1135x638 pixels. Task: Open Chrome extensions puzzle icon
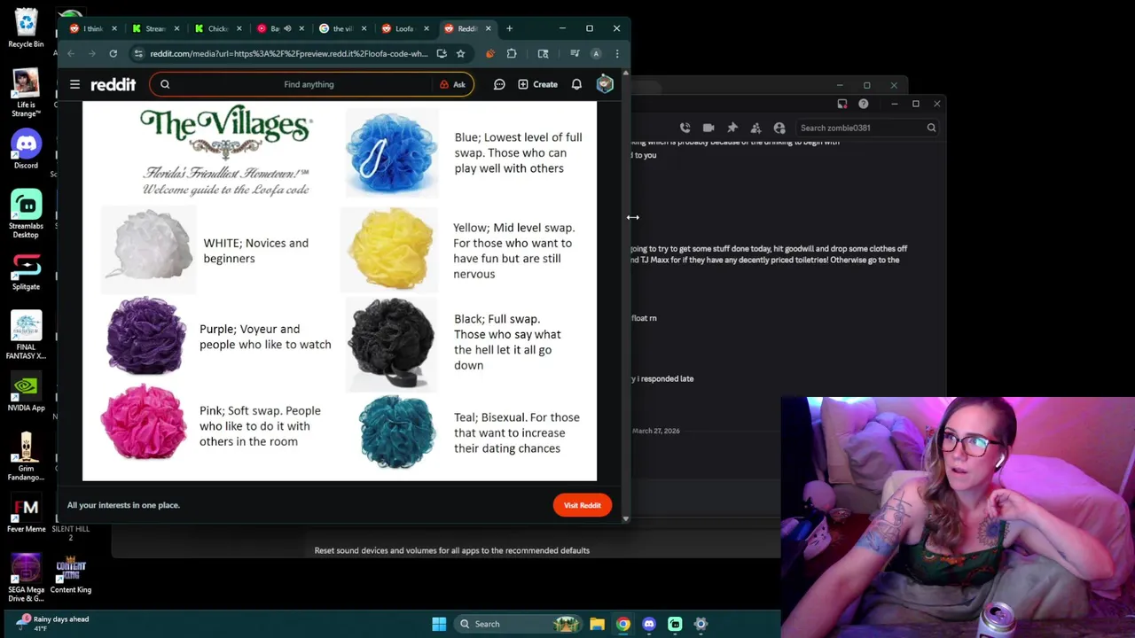(512, 53)
